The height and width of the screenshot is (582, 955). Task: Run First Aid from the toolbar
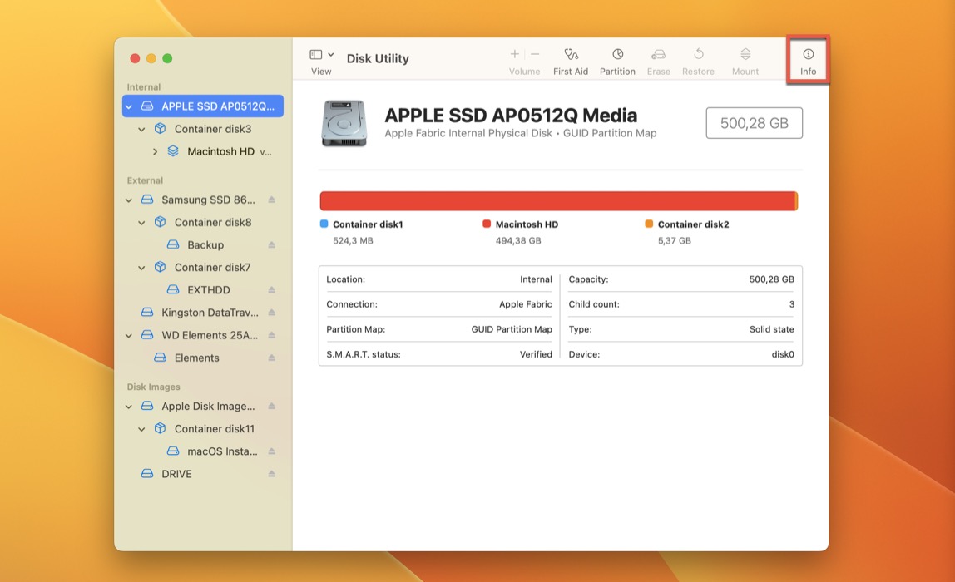tap(571, 58)
